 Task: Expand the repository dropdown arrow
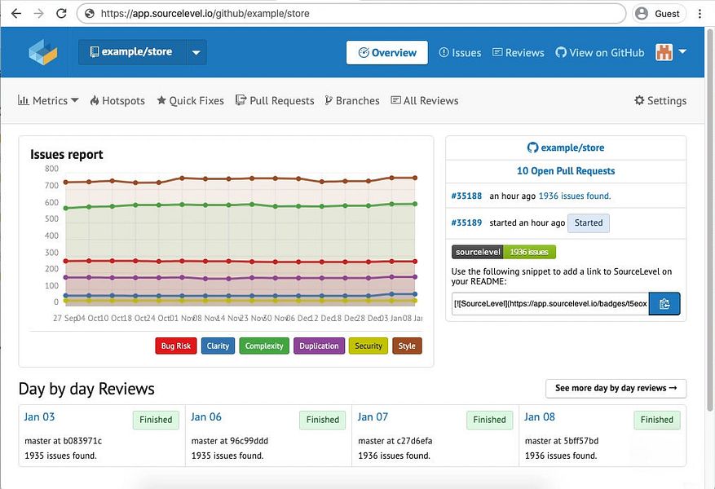[x=196, y=52]
